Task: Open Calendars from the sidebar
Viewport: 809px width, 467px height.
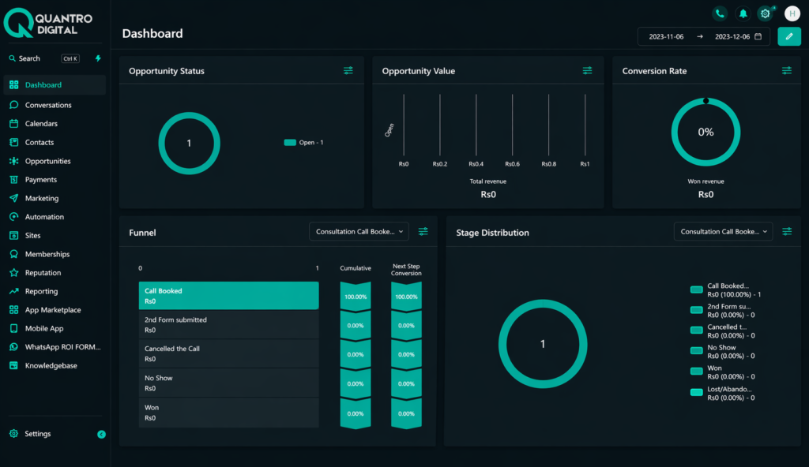Action: point(55,124)
